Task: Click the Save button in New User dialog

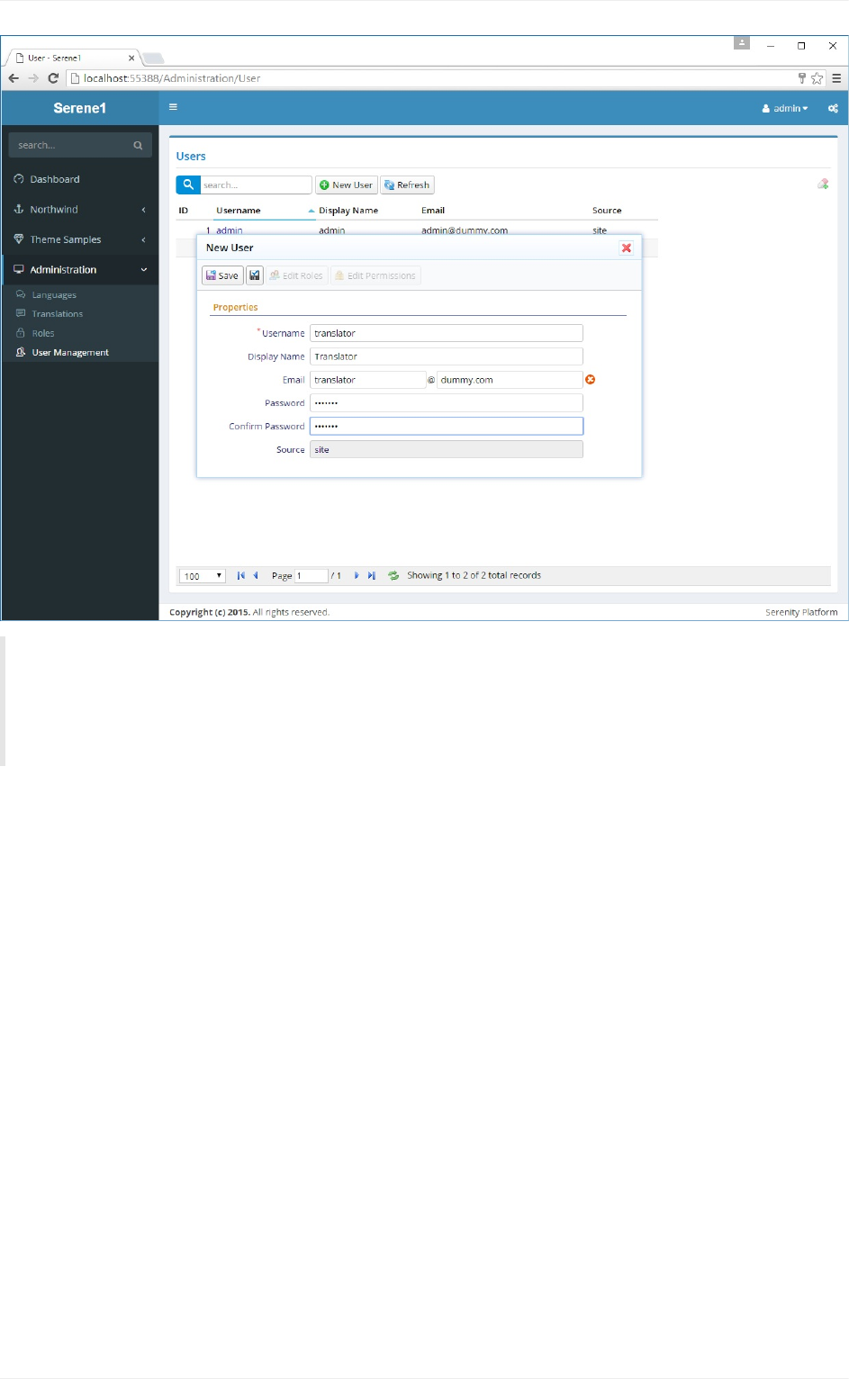Action: click(222, 275)
